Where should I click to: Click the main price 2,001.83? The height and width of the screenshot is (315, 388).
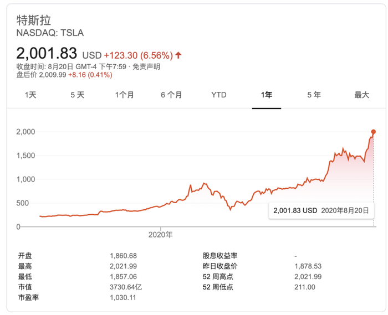pos(47,53)
